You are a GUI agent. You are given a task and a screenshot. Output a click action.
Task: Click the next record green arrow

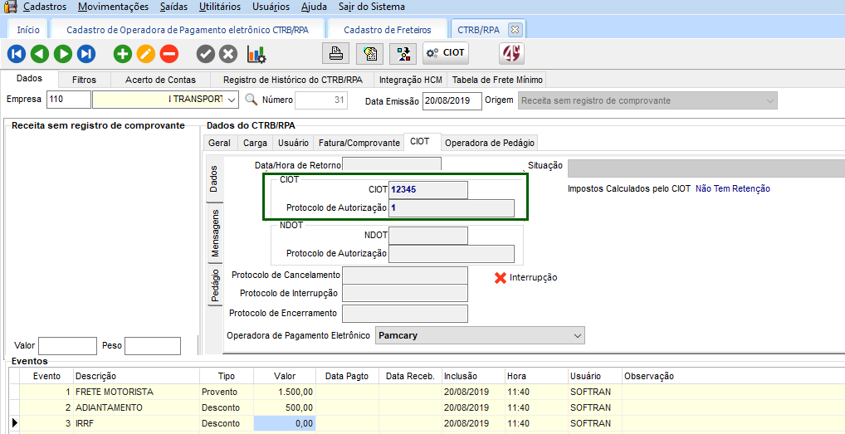point(63,54)
